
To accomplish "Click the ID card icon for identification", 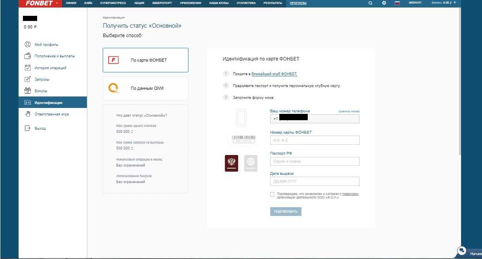I will 28,102.
